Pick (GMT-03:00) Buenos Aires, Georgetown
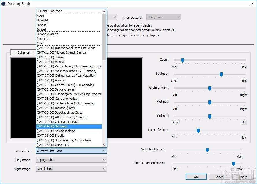Screen dimensions: 257x184 69,140
